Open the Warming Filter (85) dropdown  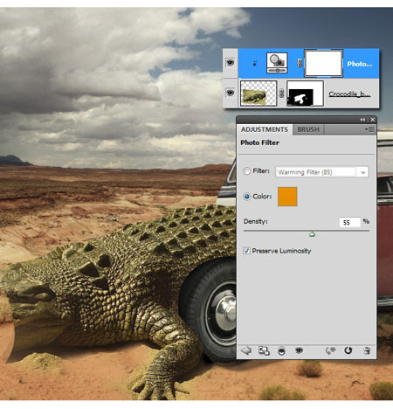pos(321,172)
